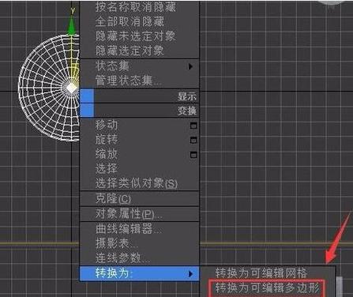The image size is (353, 297).
Task: Open the 缩放 settings box icon
Action: (x=193, y=155)
